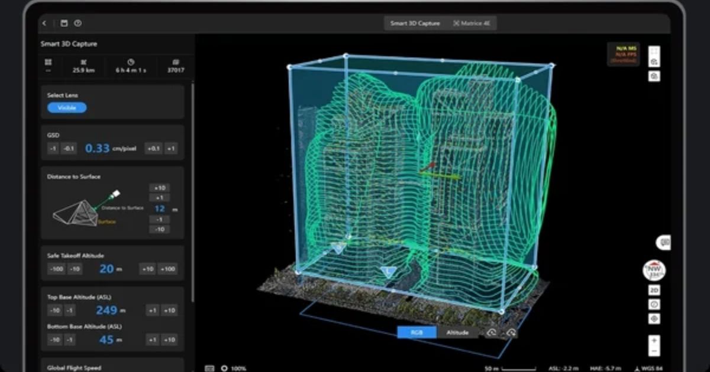Click the cloud download icon beside Altitude

coord(511,333)
